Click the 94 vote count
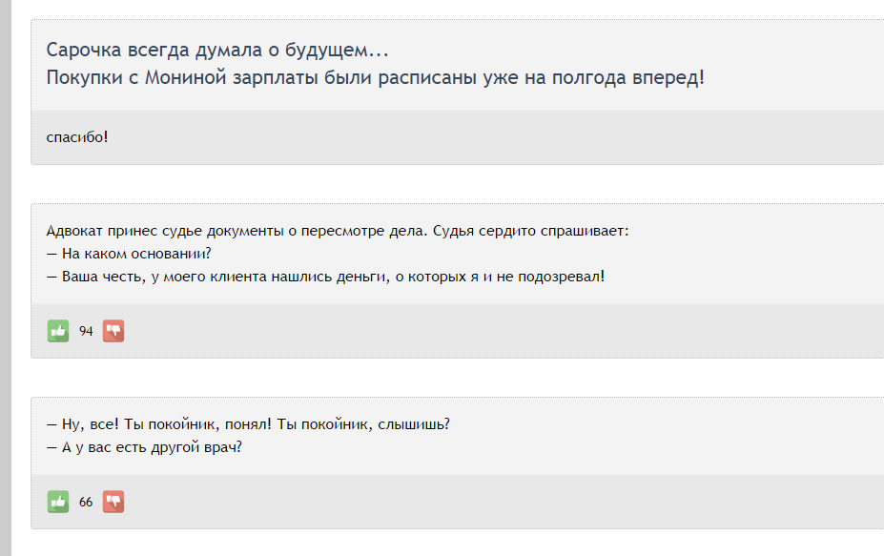884x556 pixels. point(86,331)
